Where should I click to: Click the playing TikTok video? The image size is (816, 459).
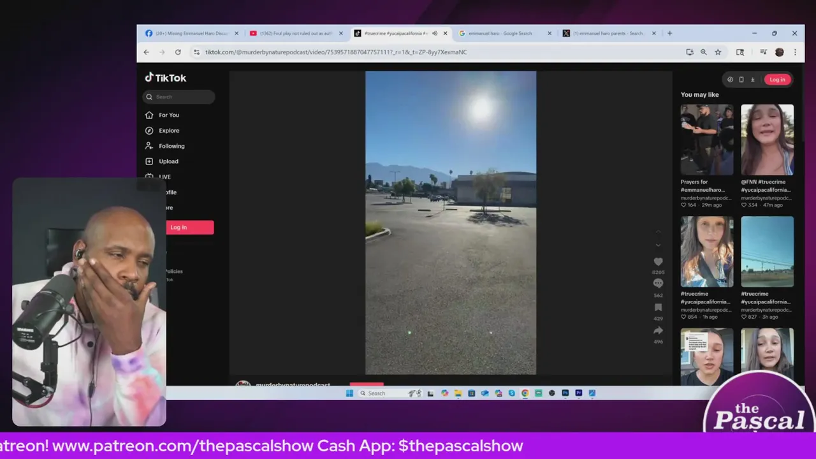tap(451, 222)
